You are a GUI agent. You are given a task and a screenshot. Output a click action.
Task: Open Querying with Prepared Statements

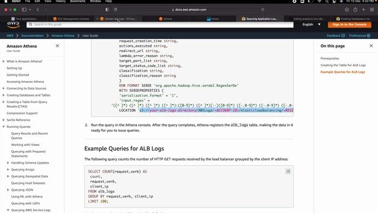(x=28, y=154)
